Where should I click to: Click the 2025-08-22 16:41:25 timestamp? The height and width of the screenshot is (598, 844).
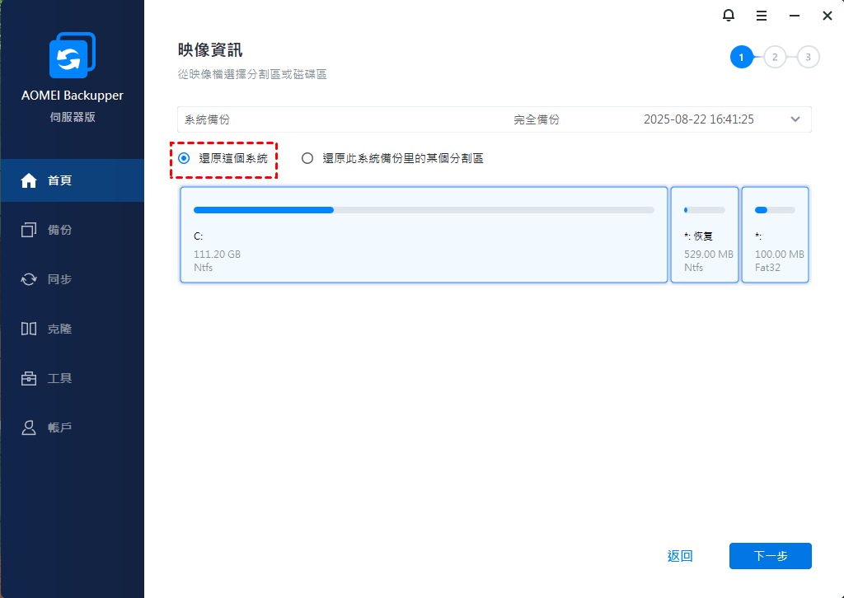pos(699,119)
